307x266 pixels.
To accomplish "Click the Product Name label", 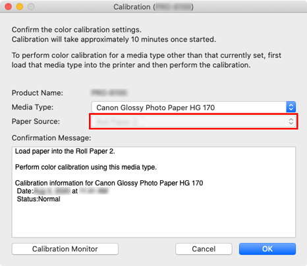I will pyautogui.click(x=38, y=93).
